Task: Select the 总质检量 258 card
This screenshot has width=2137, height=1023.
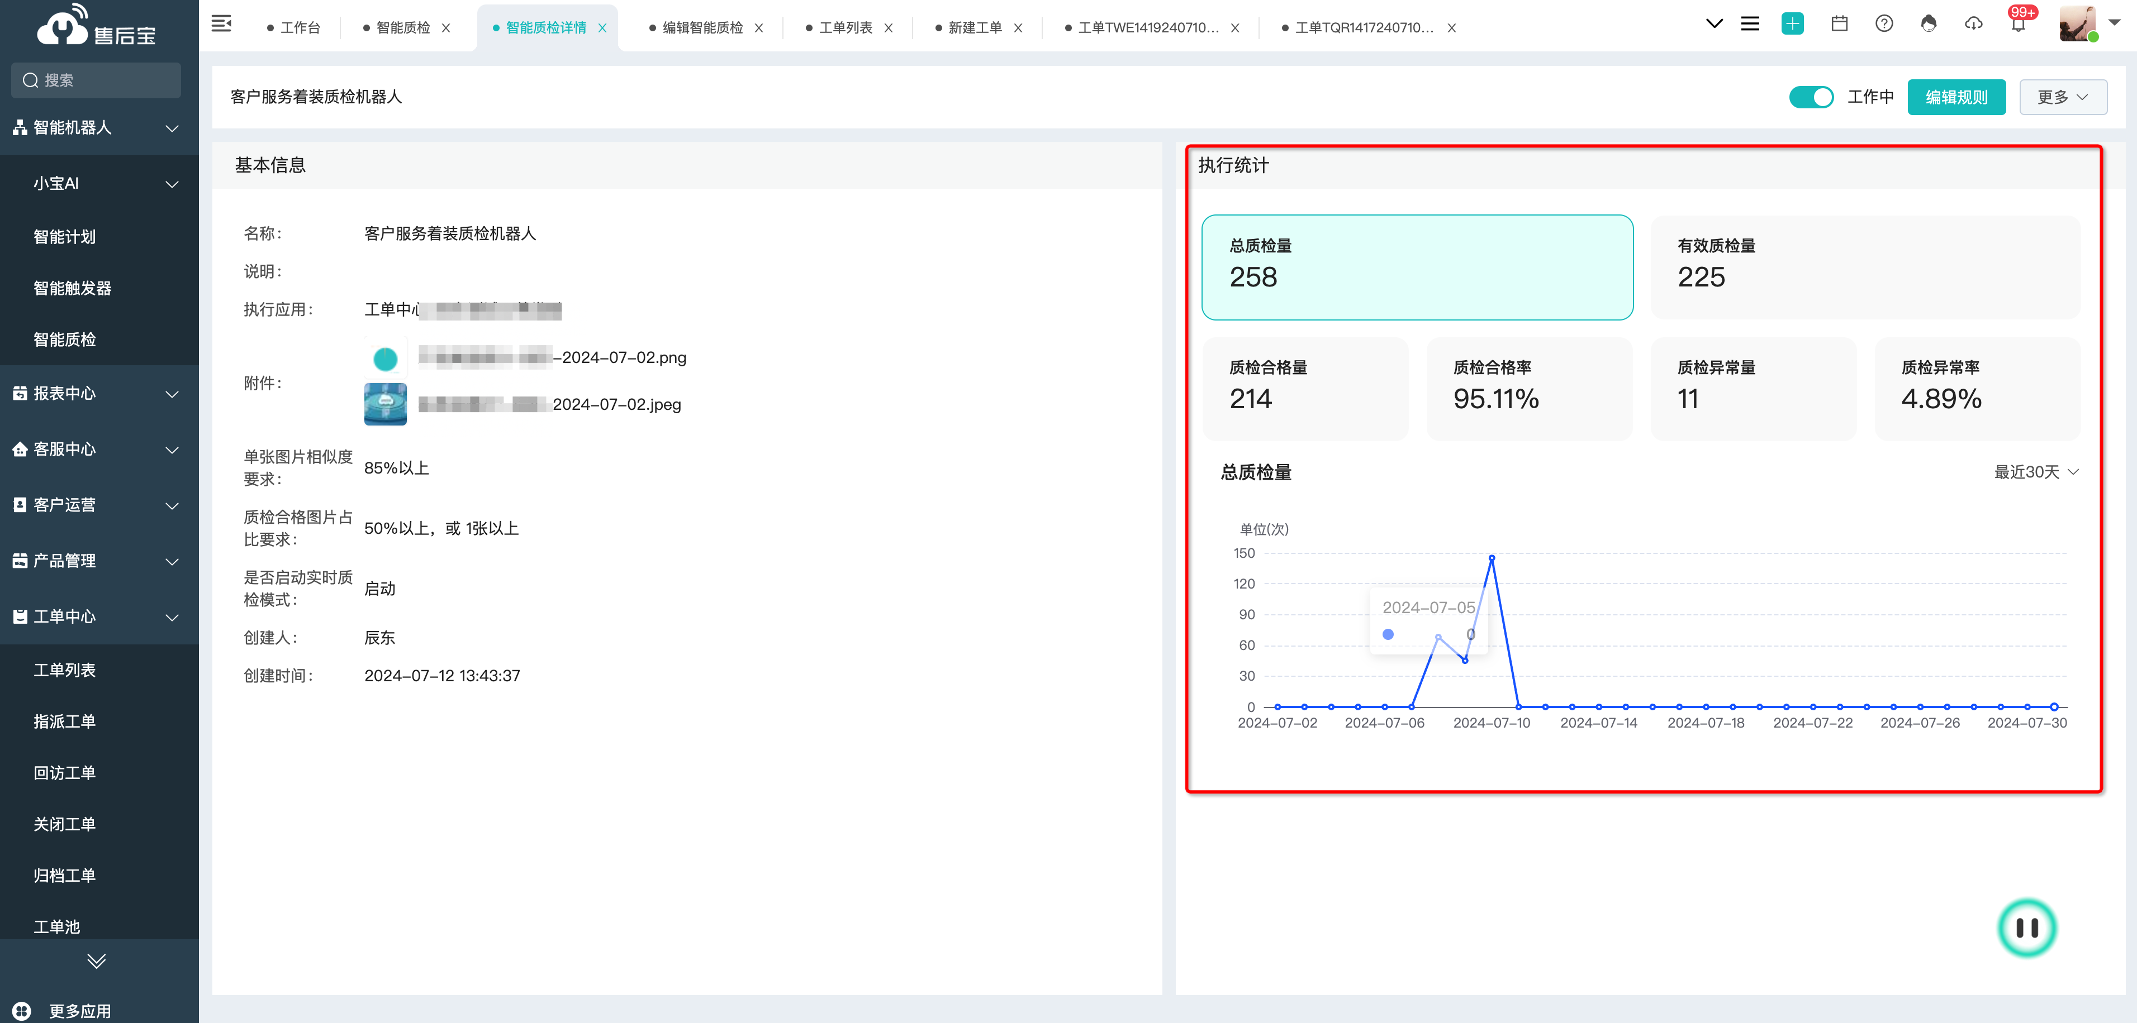Action: [1417, 267]
